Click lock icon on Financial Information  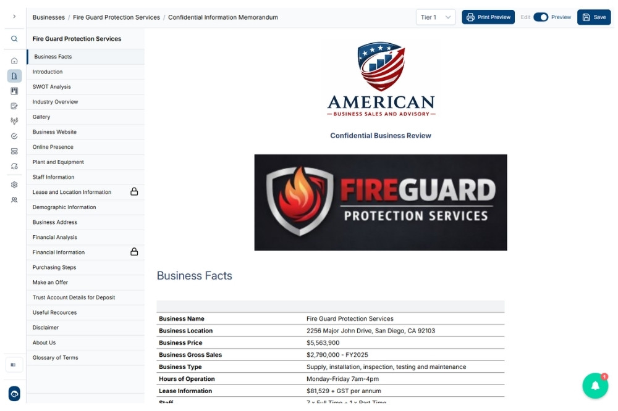click(x=134, y=252)
